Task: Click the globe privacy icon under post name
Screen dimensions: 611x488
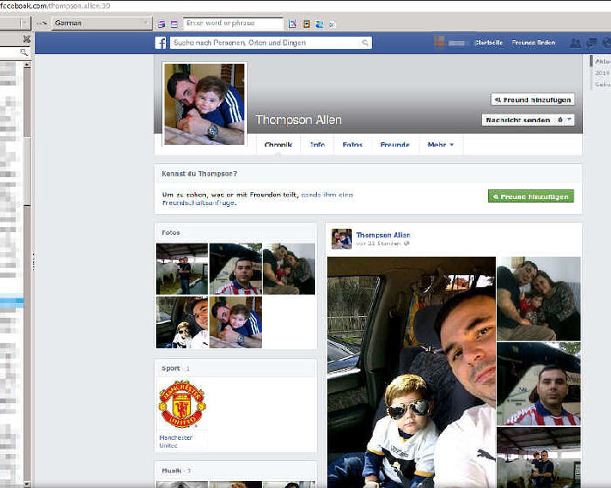Action: coord(407,244)
